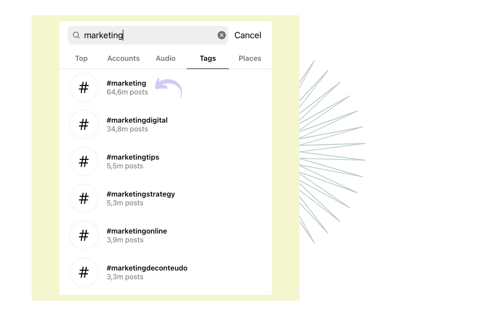This screenshot has width=501, height=316.
Task: Cancel the search
Action: (x=248, y=35)
